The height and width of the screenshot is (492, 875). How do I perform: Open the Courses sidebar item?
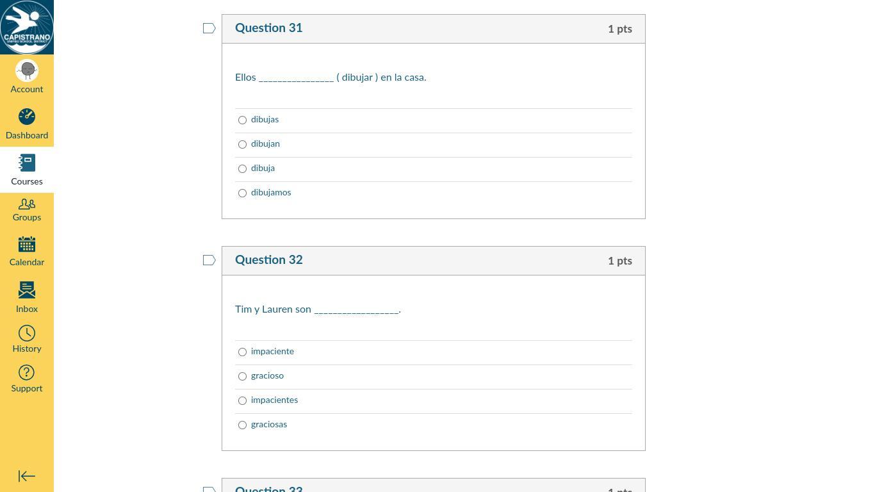[27, 170]
